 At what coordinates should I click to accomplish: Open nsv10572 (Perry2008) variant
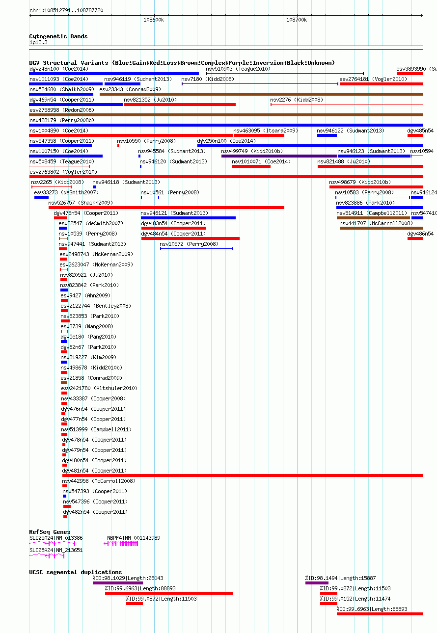click(189, 244)
